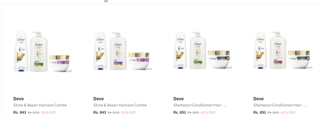Click the third product's Dove brand name

[179, 99]
